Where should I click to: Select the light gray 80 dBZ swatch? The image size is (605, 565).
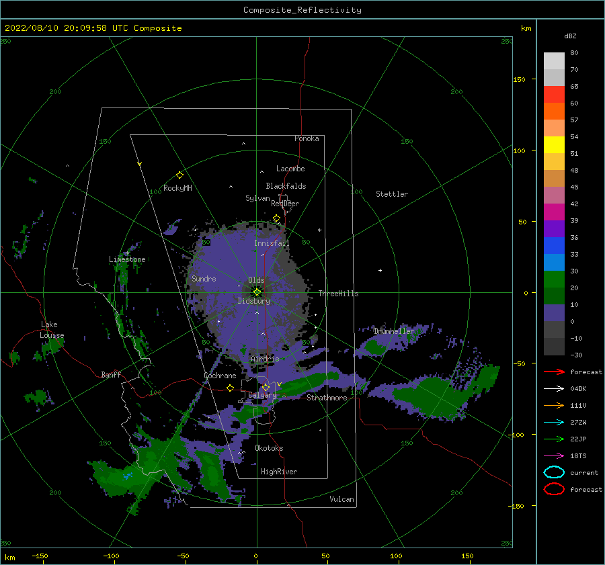click(x=554, y=60)
